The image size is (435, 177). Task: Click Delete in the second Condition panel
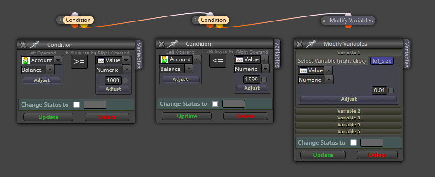pyautogui.click(x=245, y=116)
